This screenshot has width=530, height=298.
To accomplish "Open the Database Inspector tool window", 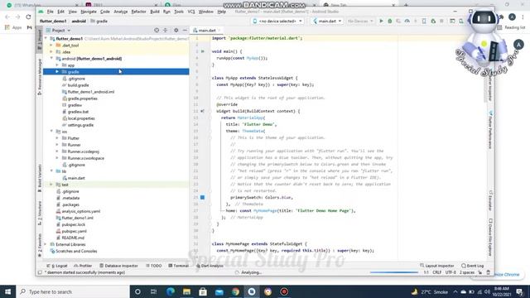I will coord(118,266).
